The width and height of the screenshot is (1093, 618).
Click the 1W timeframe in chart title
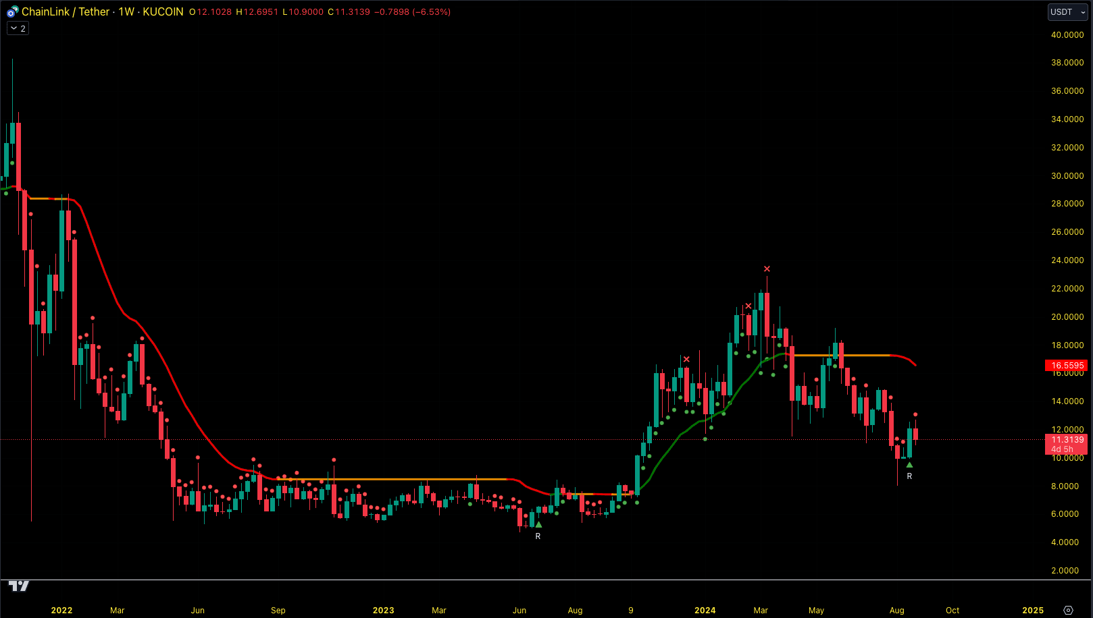(x=126, y=11)
